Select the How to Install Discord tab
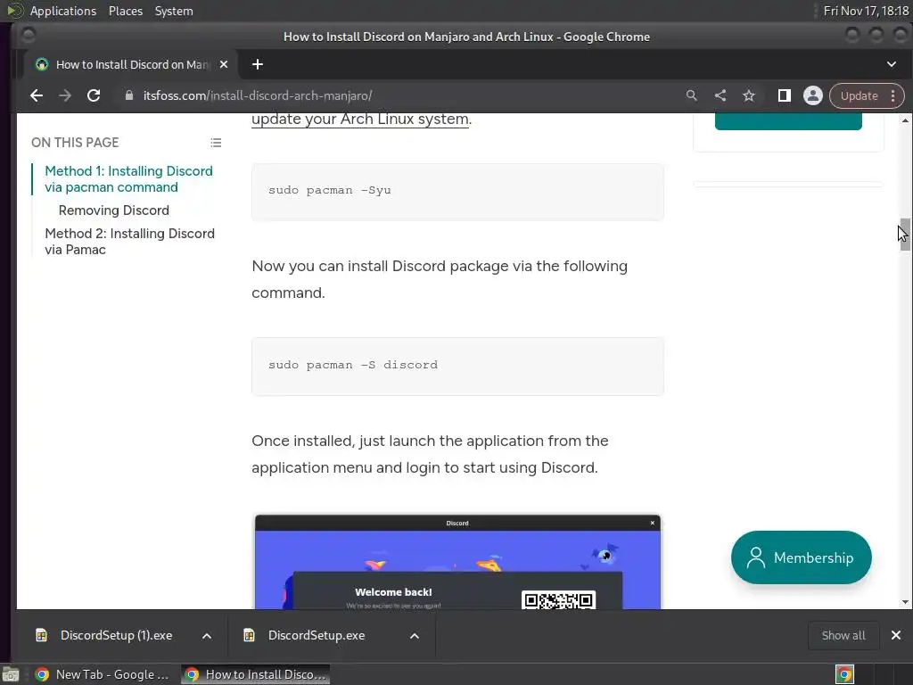This screenshot has height=685, width=913. tap(132, 64)
